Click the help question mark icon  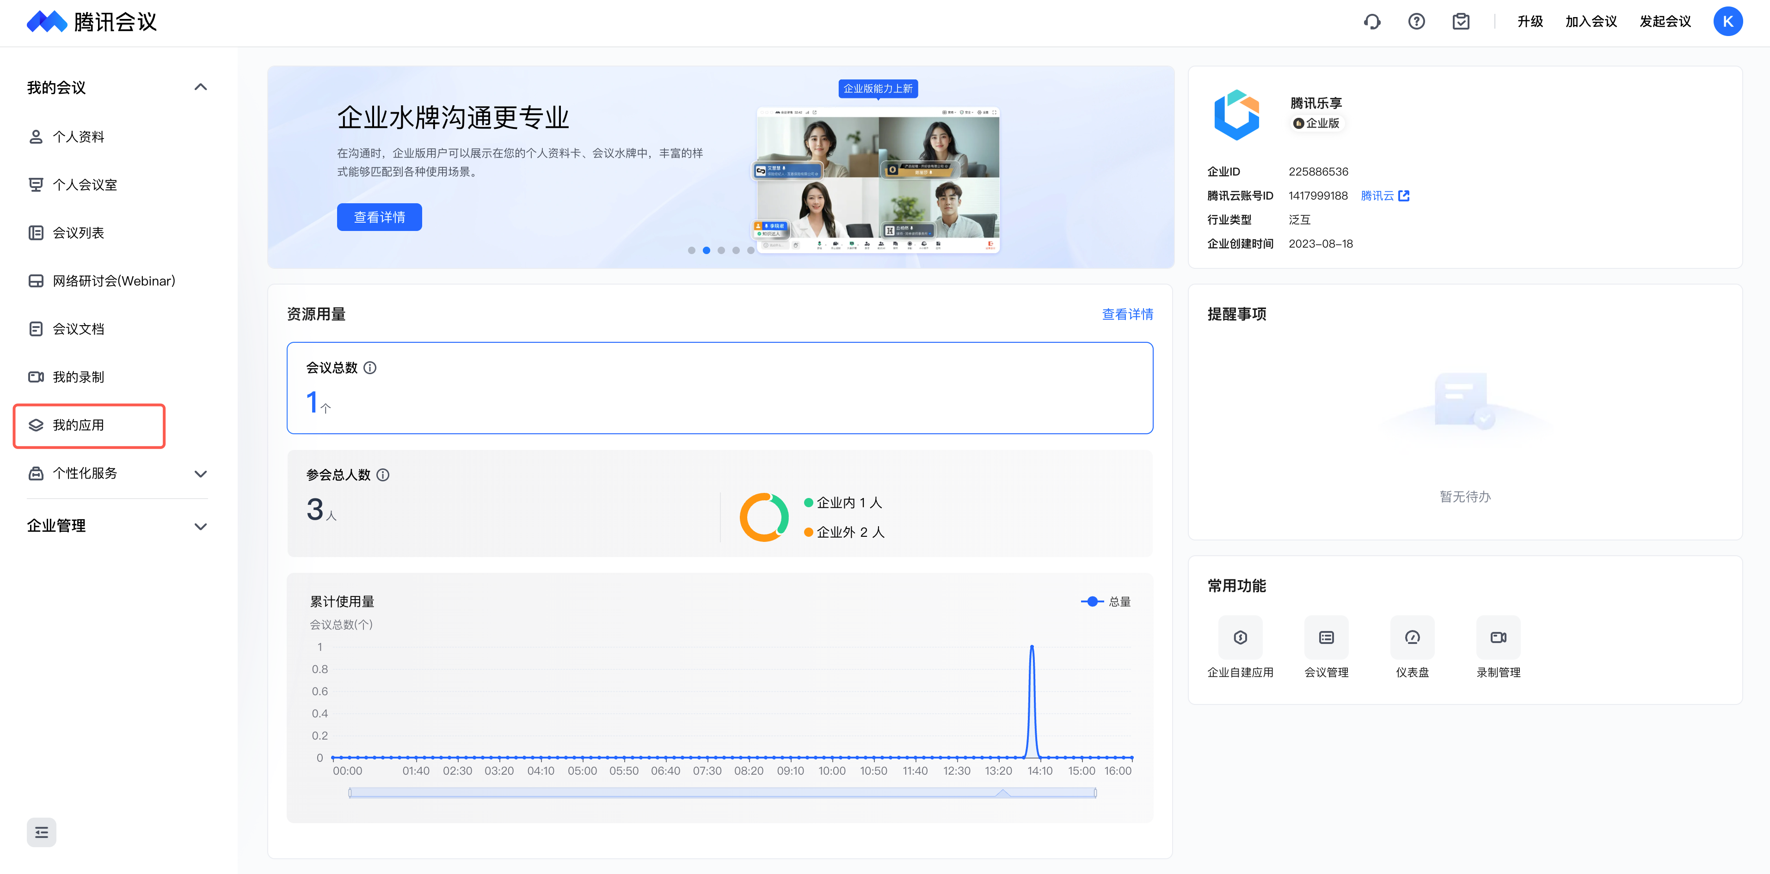pos(1416,22)
